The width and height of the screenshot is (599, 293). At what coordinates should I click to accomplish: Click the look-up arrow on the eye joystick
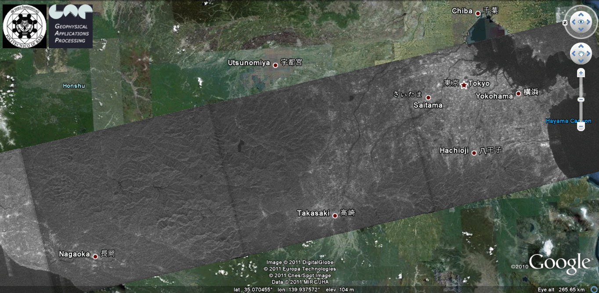tap(581, 14)
